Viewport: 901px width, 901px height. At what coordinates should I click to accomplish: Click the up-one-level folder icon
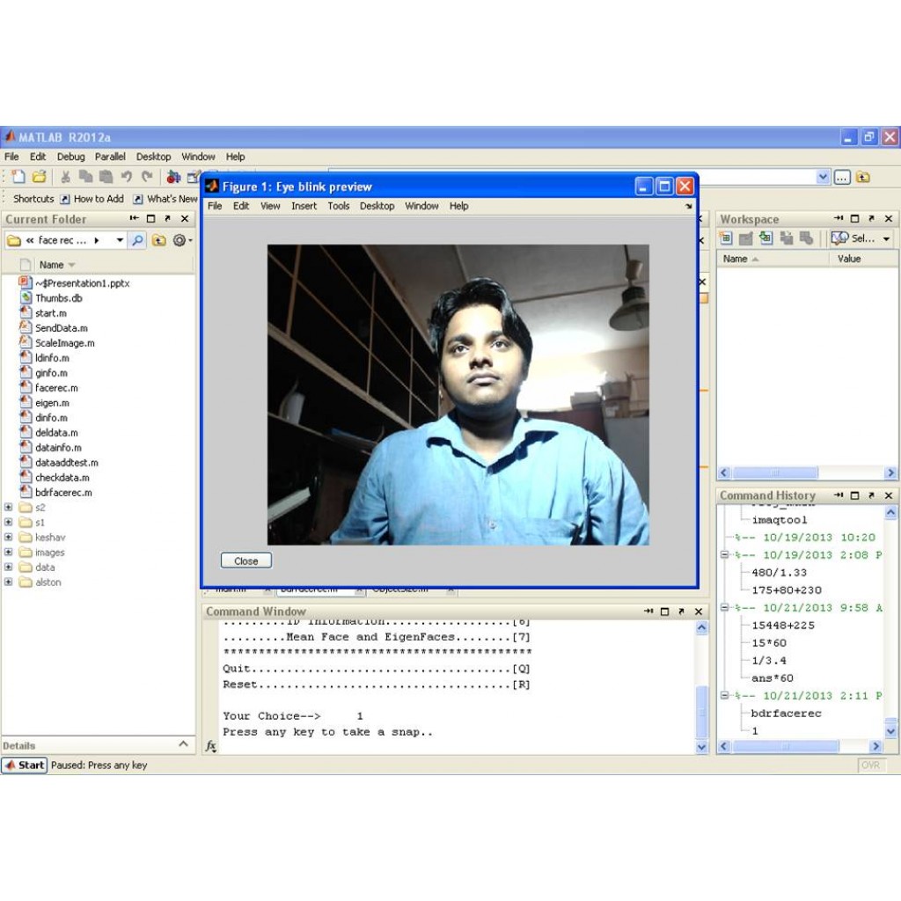point(158,239)
